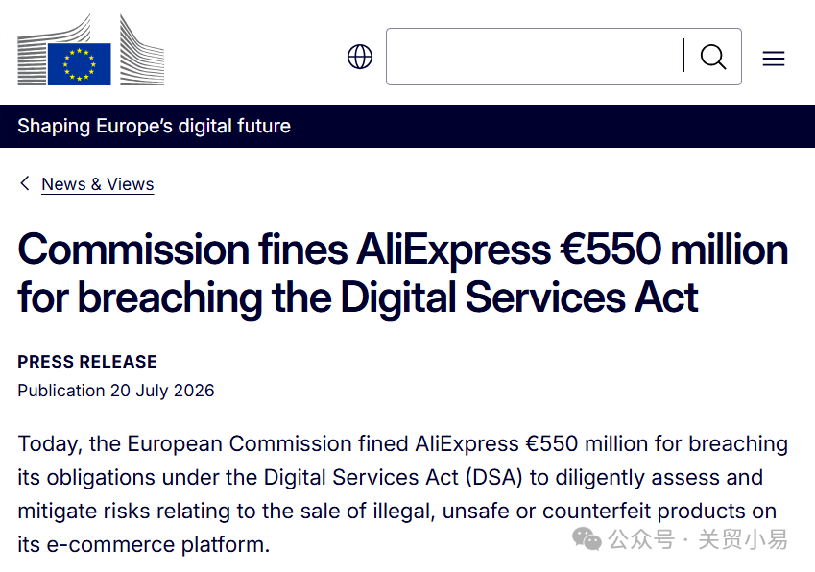Click the headline word AliExpress
Screen dimensions: 815x572
454,250
